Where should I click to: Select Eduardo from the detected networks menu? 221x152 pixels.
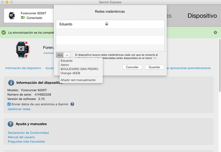tap(67, 61)
